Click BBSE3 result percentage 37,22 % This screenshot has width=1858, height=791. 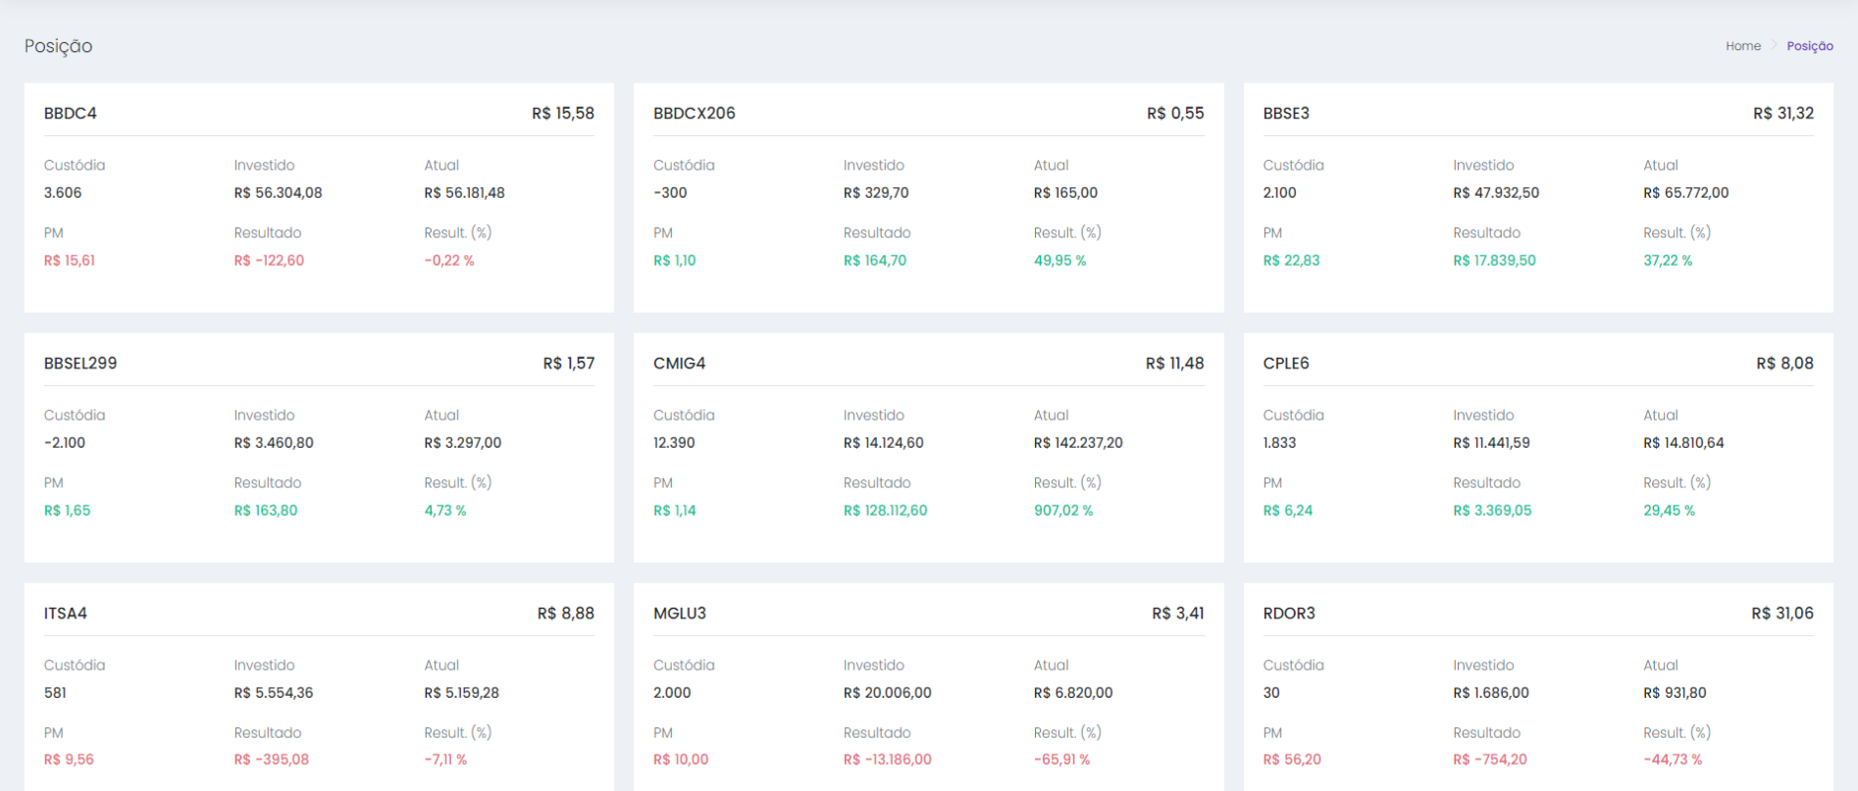(1669, 261)
